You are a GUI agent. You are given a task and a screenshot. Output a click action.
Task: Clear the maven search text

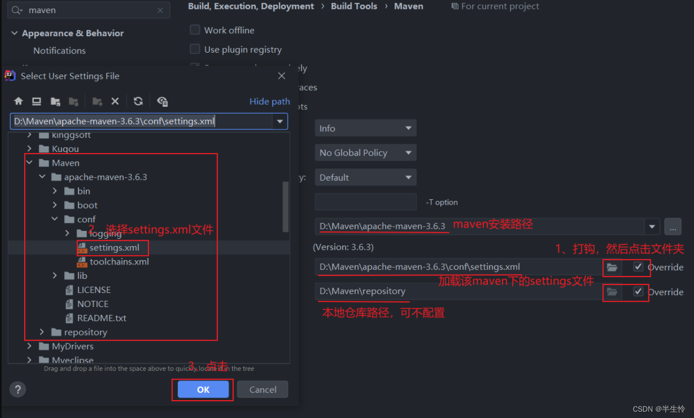click(160, 11)
